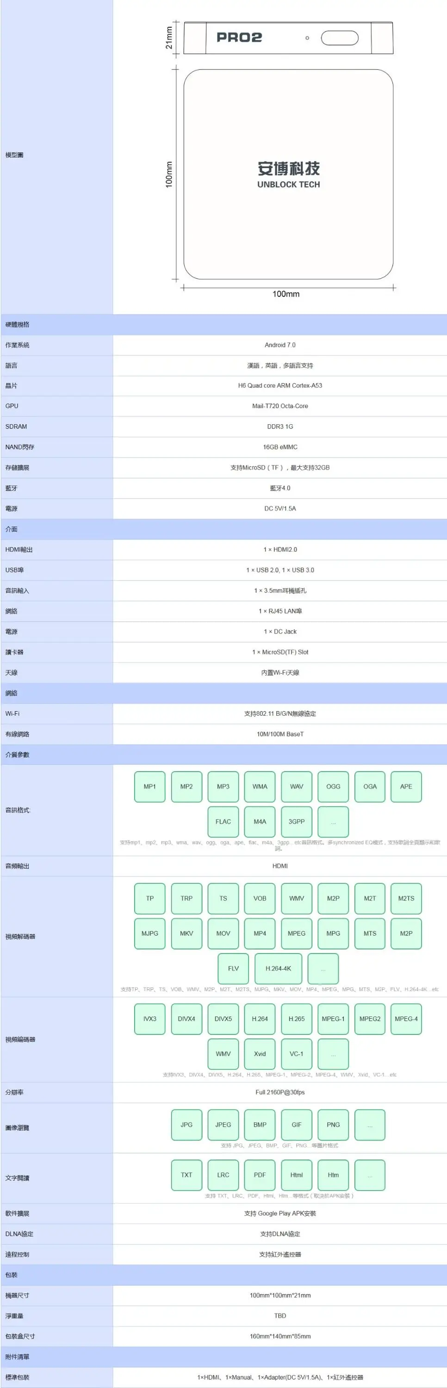Click the '10M/100M BaseT' value
The height and width of the screenshot is (1388, 447).
point(280,734)
